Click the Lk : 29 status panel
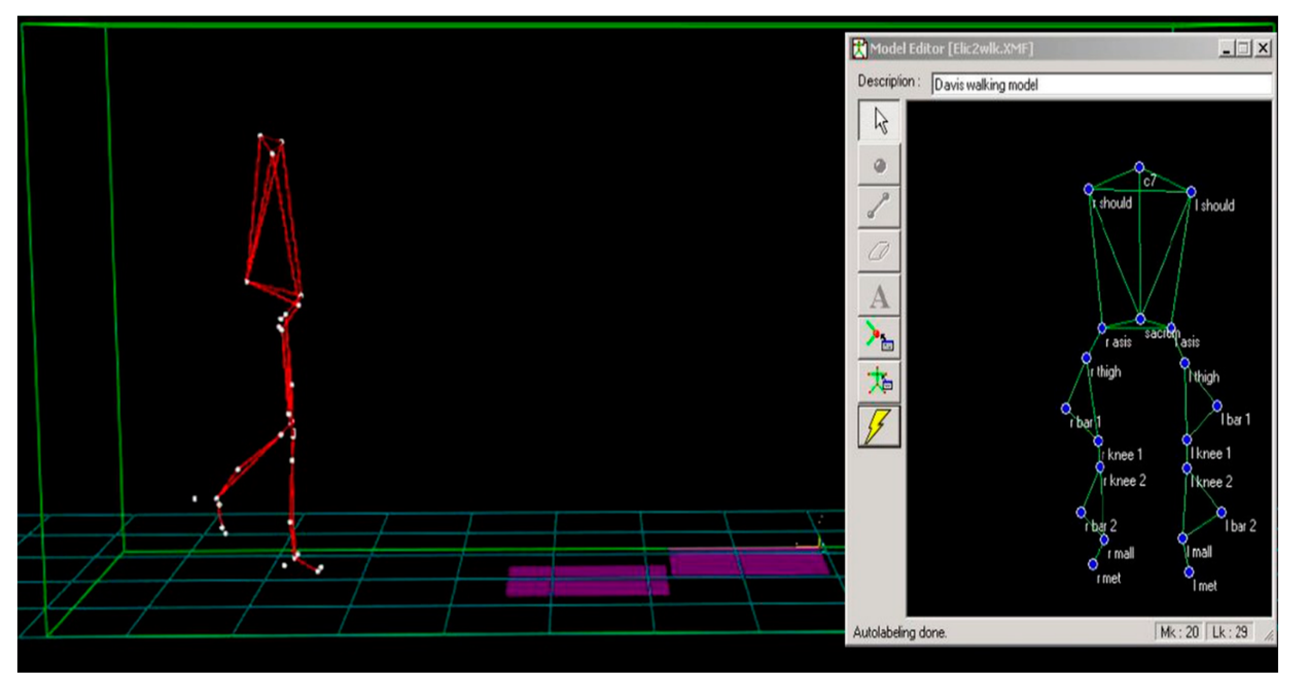The image size is (1294, 687). 1229,632
